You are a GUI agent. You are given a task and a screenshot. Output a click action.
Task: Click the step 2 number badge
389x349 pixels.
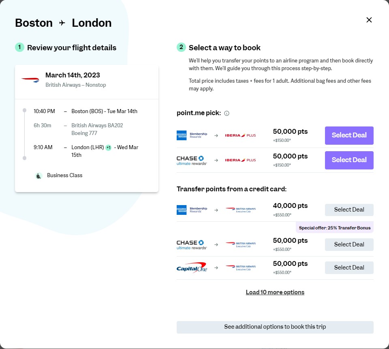181,47
